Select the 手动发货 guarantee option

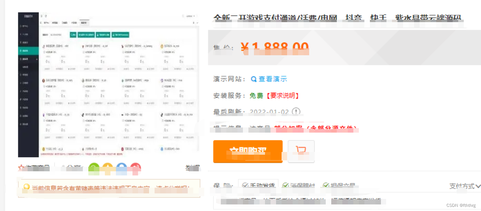tap(258, 185)
